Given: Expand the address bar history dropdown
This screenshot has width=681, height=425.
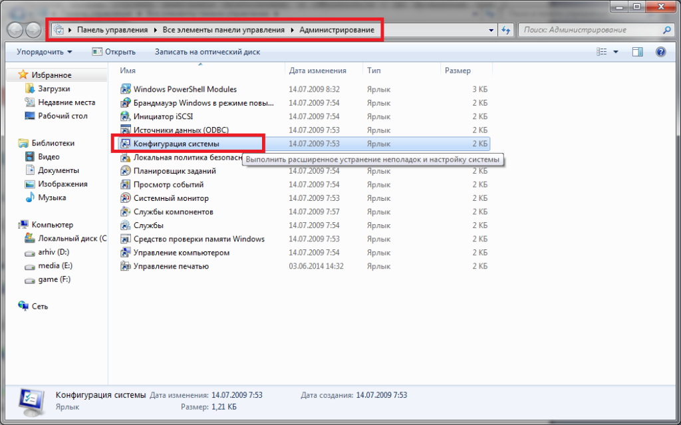Looking at the screenshot, I should 491,31.
